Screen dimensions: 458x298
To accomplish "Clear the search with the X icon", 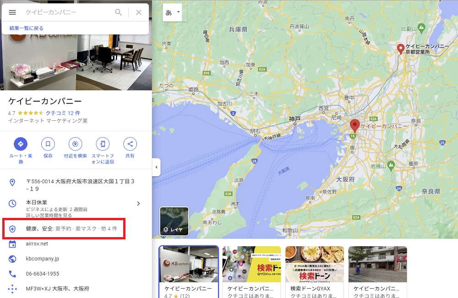I will click(x=139, y=12).
